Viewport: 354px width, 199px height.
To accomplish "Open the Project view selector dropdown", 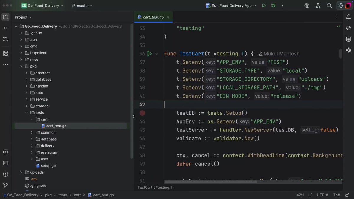I will (x=23, y=17).
